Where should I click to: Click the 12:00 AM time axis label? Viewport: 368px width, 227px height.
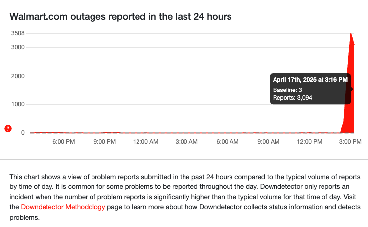tap(145, 142)
